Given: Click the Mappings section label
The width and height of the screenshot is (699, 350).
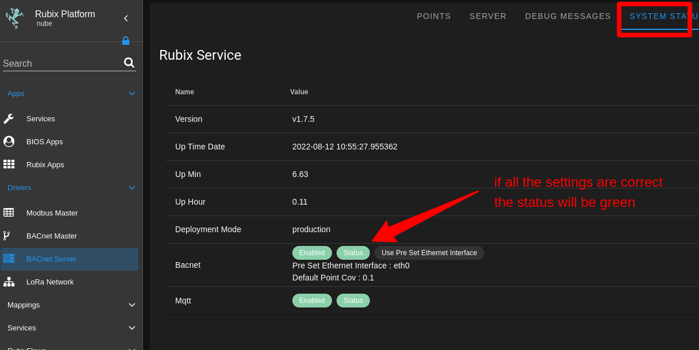Looking at the screenshot, I should pos(24,305).
